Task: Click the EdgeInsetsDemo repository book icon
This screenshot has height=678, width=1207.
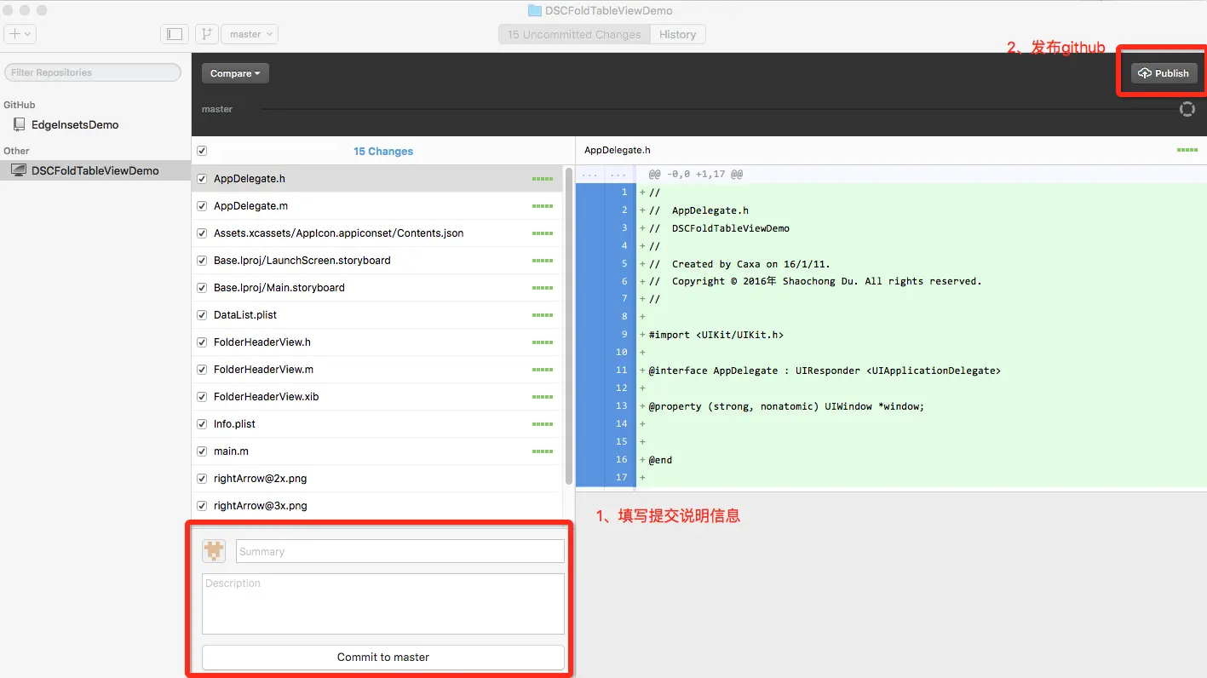Action: tap(19, 124)
